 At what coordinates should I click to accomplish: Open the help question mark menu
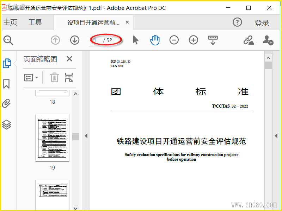coord(237,22)
